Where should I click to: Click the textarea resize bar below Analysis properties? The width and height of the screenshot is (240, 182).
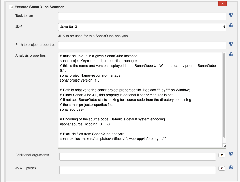142,148
